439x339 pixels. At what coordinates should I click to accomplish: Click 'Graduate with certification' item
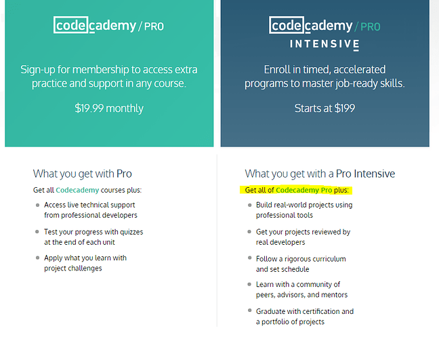pyautogui.click(x=305, y=317)
